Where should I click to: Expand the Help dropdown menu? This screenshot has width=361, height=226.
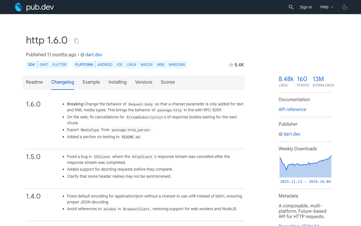[327, 7]
